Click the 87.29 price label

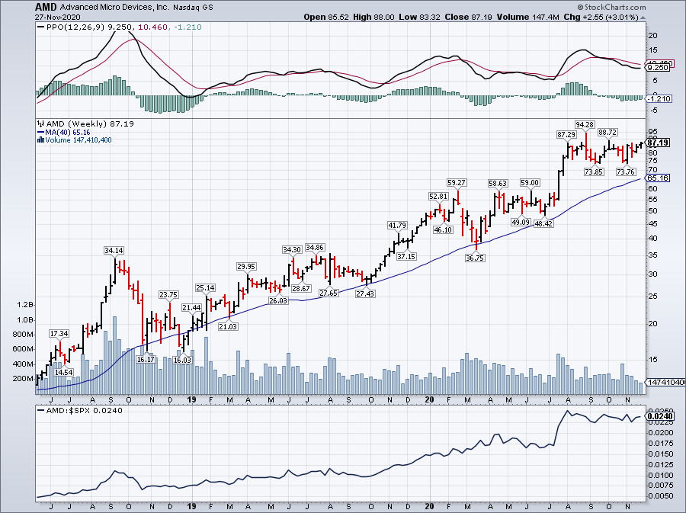click(x=566, y=135)
